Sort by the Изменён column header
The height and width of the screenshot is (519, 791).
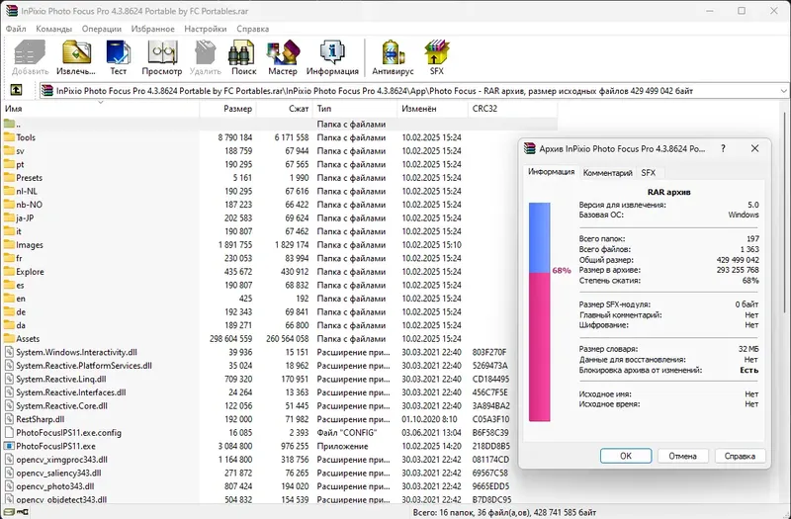(432, 109)
